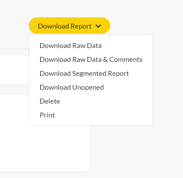
Task: Export raw data via first menu item
Action: (x=70, y=46)
